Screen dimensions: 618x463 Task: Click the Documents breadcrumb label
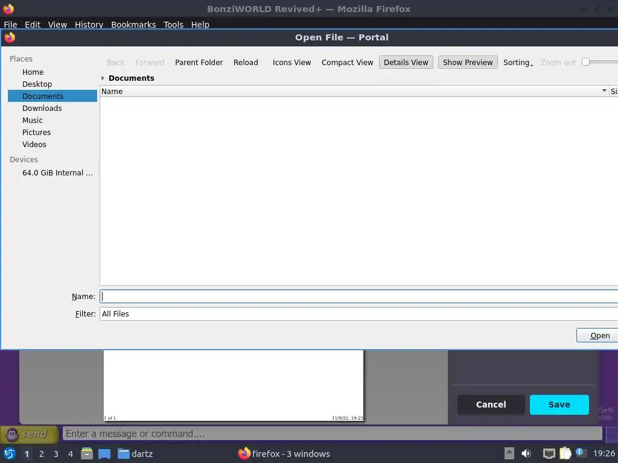click(x=131, y=78)
